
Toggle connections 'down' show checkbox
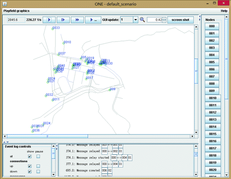click(30, 171)
